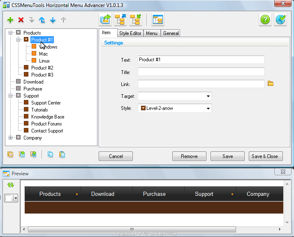Click the orange square icon beside Mac
This screenshot has width=294, height=237.
[x=34, y=53]
